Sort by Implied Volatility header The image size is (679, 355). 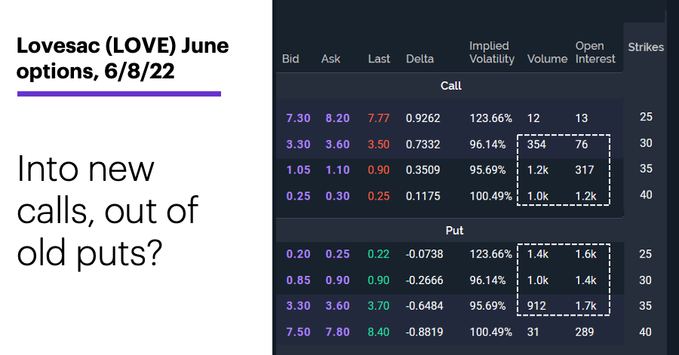492,52
